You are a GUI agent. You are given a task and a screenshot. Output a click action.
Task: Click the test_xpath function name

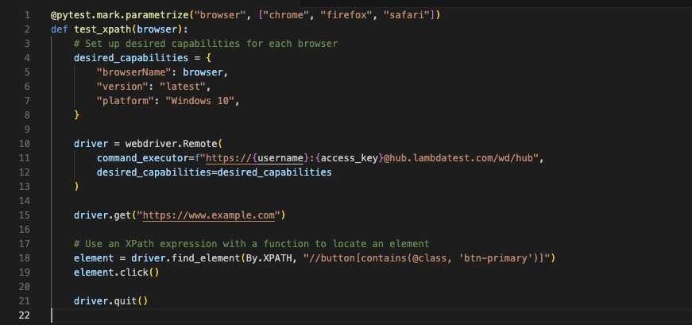[102, 29]
